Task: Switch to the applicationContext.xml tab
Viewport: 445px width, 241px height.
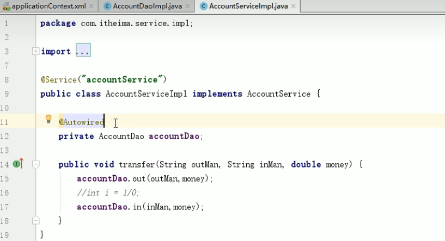Action: coord(48,6)
